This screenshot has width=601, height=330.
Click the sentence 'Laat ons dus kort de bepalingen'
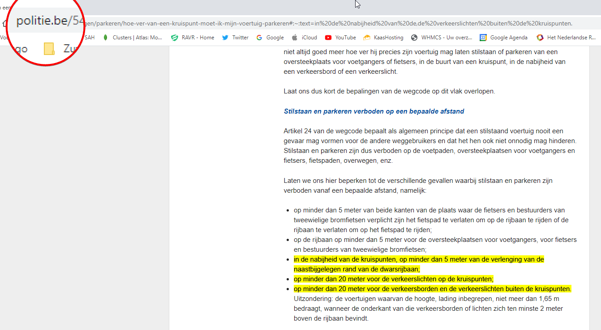click(x=389, y=91)
